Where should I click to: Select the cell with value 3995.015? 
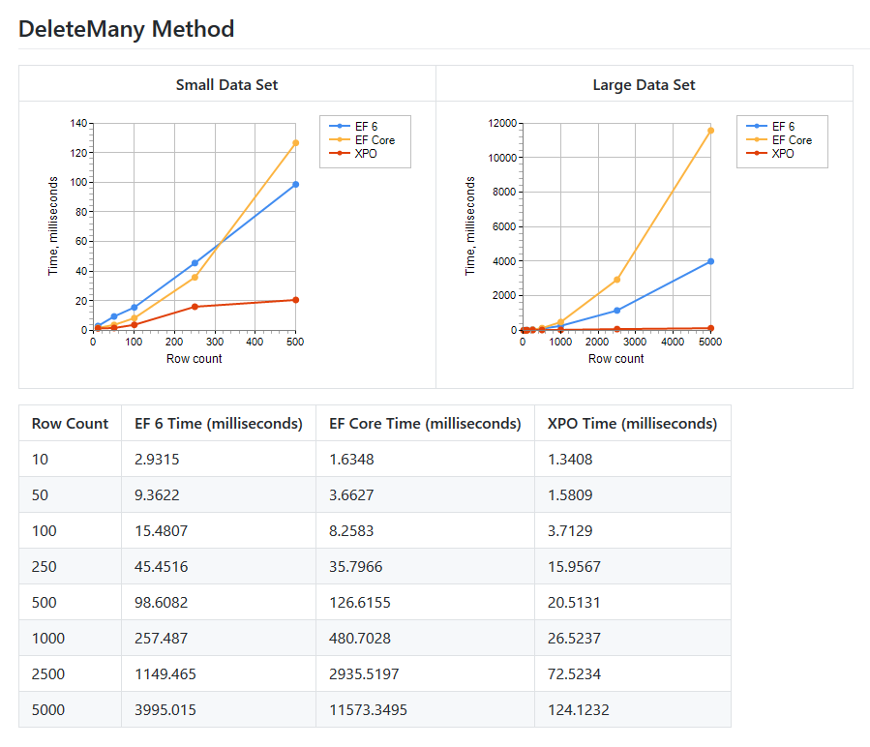tap(219, 710)
